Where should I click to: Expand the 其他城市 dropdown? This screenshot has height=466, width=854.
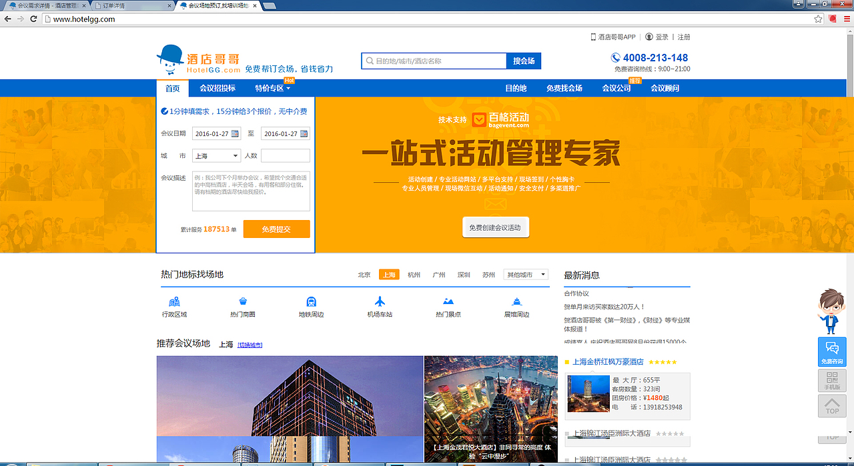click(x=526, y=275)
